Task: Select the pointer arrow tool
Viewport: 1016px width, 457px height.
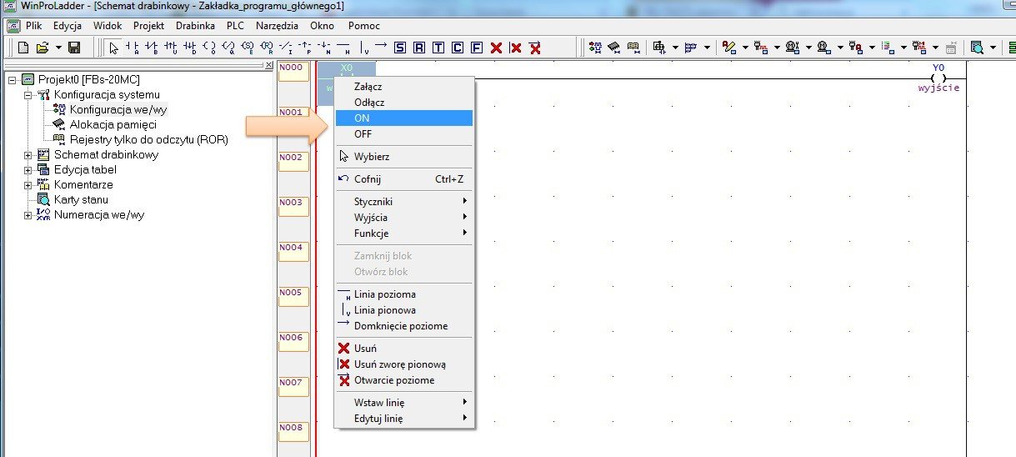Action: [x=114, y=48]
